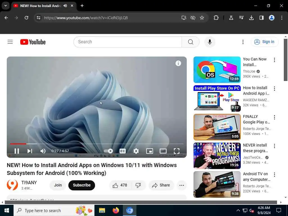Open NEVER install these programs thumbnail
This screenshot has width=288, height=216.
(217, 156)
